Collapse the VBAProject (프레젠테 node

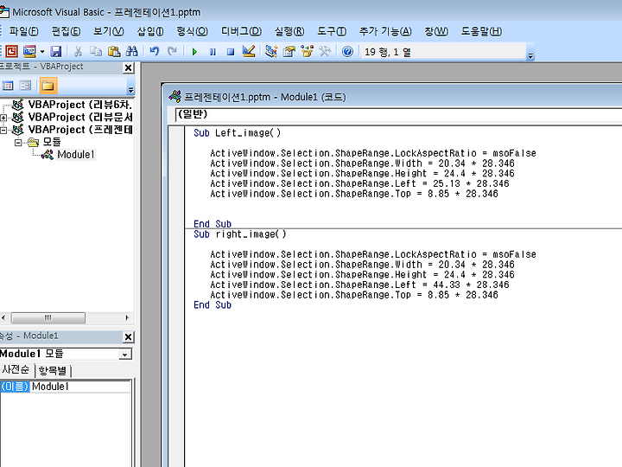pos(3,130)
